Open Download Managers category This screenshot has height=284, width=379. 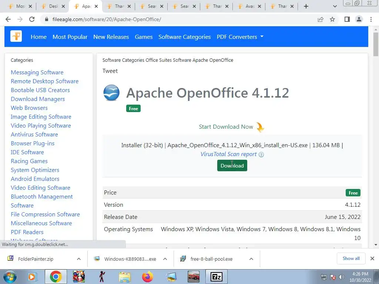click(x=38, y=99)
